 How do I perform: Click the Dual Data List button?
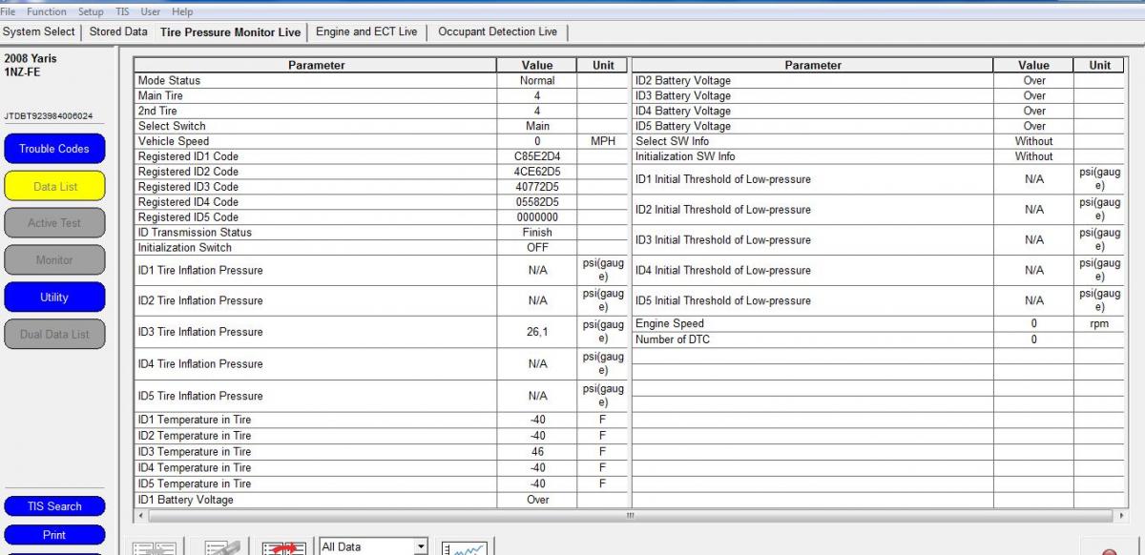coord(54,335)
